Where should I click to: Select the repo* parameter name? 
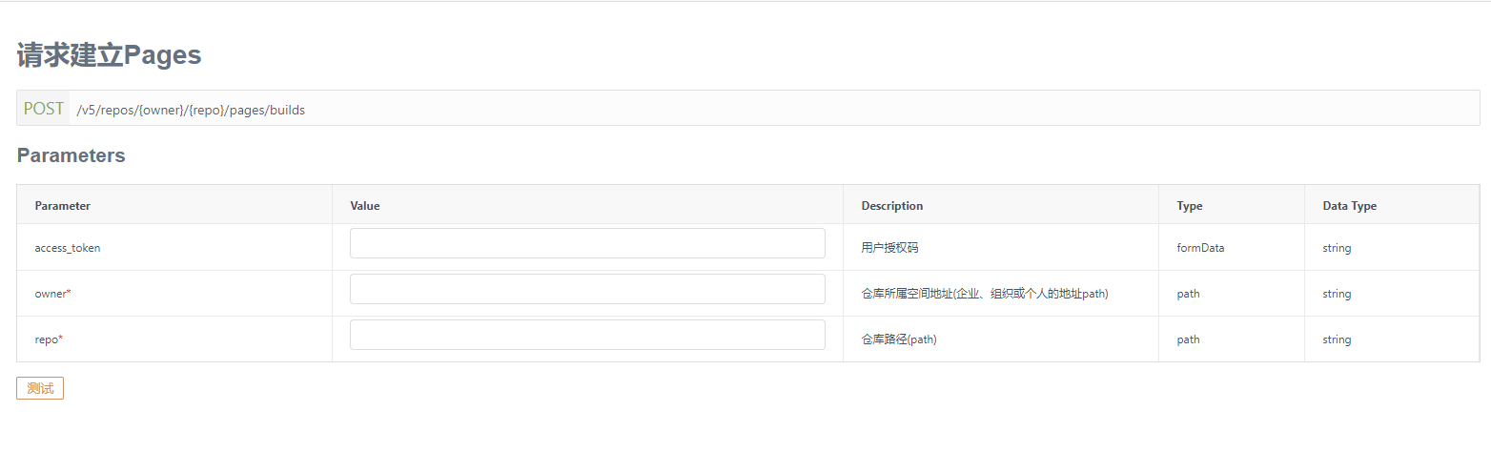[49, 339]
